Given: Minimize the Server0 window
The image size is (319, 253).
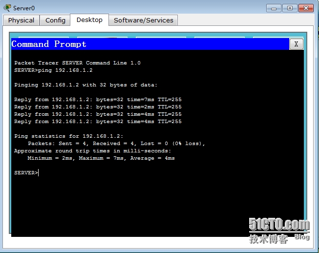Looking at the screenshot, I should 274,8.
